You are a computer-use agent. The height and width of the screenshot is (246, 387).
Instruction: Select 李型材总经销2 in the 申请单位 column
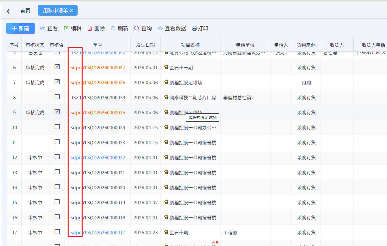point(238,98)
